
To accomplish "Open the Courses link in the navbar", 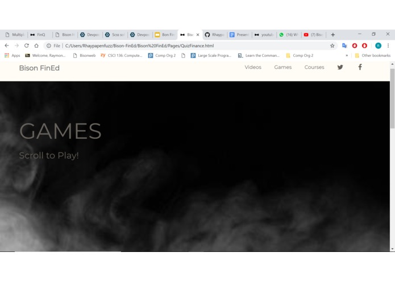I will 314,67.
